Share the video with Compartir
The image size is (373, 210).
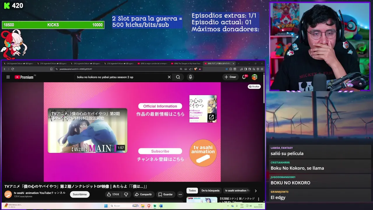pyautogui.click(x=143, y=194)
